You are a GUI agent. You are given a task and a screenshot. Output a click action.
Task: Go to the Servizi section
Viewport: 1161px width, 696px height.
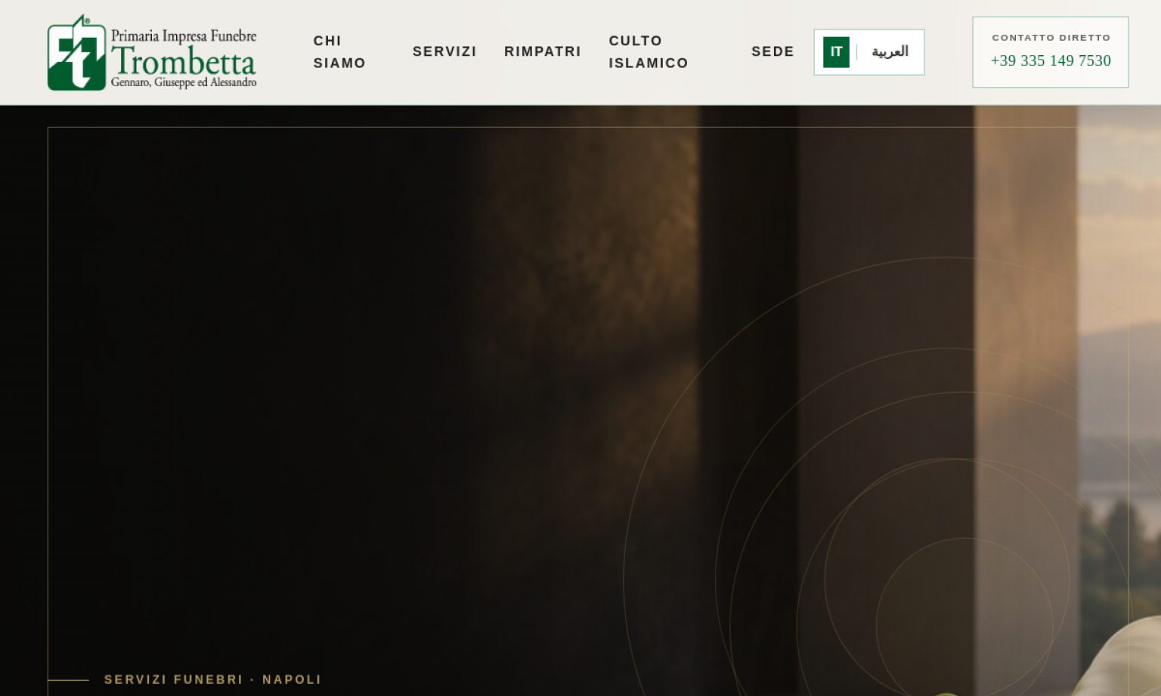point(444,51)
